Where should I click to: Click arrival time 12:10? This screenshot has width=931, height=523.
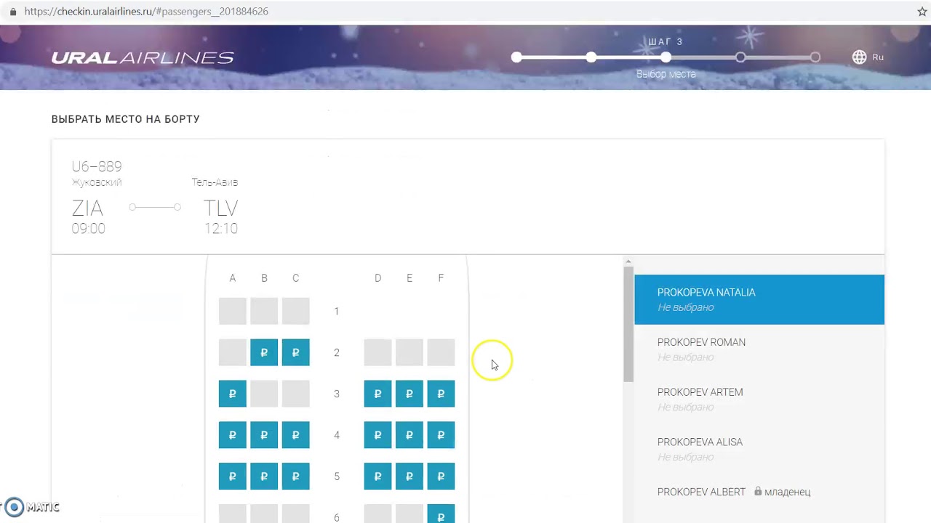(221, 229)
